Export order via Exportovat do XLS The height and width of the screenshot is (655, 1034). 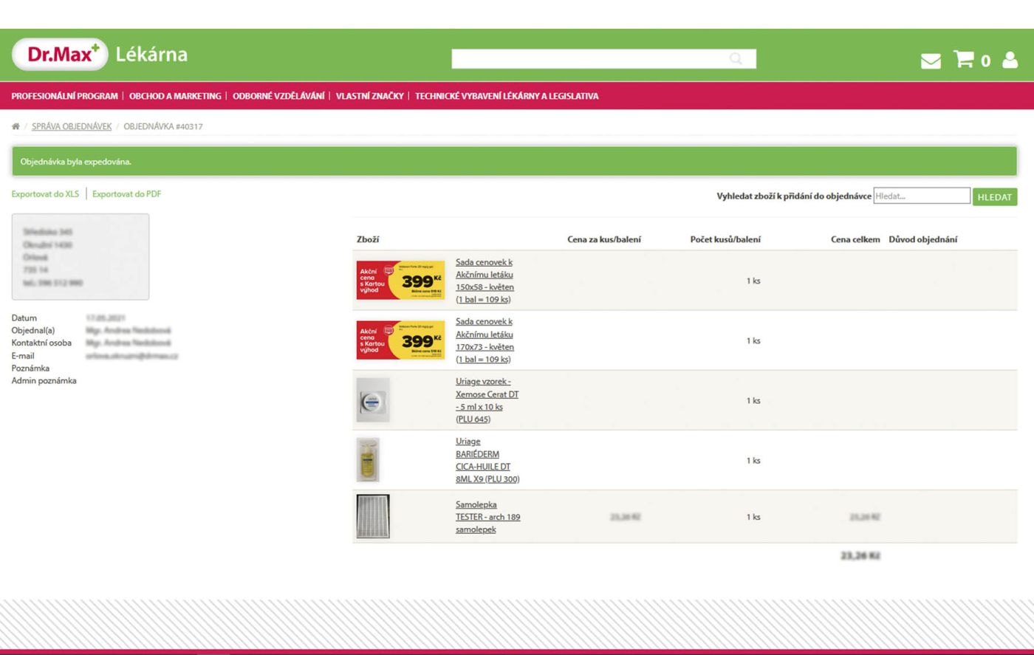coord(45,194)
